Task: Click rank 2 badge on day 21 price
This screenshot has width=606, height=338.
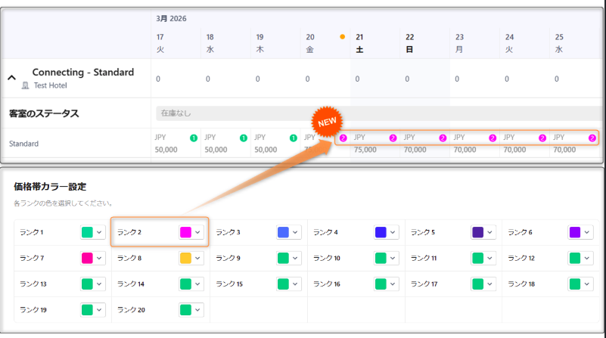Action: [393, 138]
